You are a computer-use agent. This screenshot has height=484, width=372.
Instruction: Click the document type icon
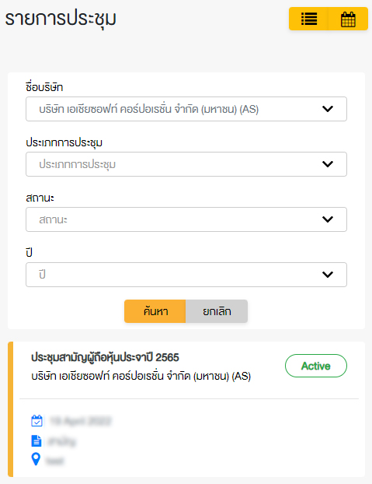(x=37, y=440)
